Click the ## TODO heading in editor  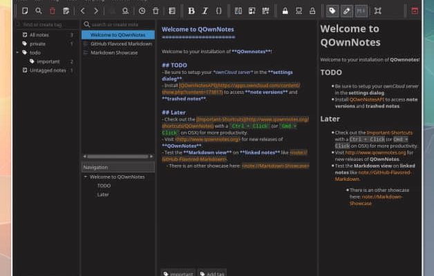[x=174, y=65]
